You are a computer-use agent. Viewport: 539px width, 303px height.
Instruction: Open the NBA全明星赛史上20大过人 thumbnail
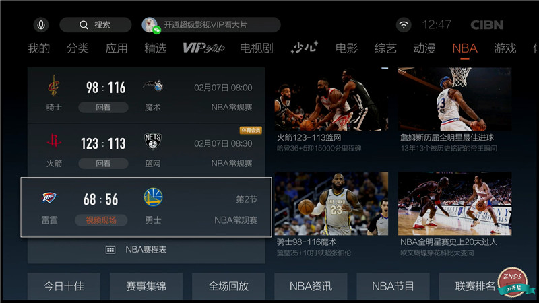tap(455, 204)
